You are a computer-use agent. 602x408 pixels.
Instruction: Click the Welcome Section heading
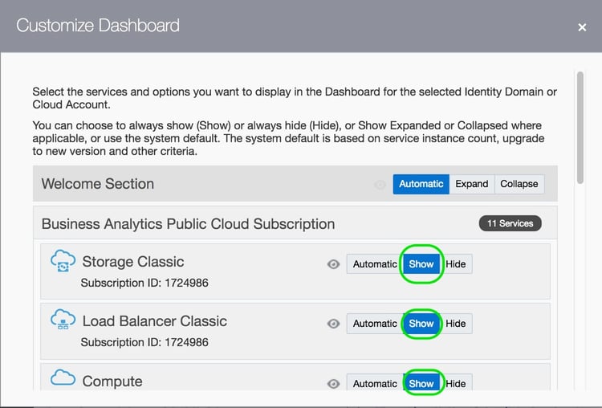click(97, 184)
